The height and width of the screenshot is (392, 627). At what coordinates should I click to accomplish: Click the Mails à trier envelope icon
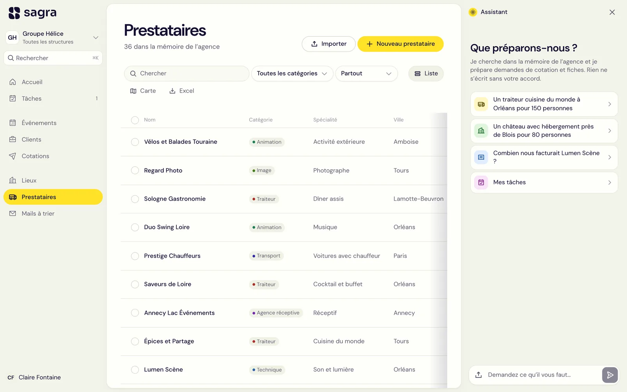tap(13, 214)
